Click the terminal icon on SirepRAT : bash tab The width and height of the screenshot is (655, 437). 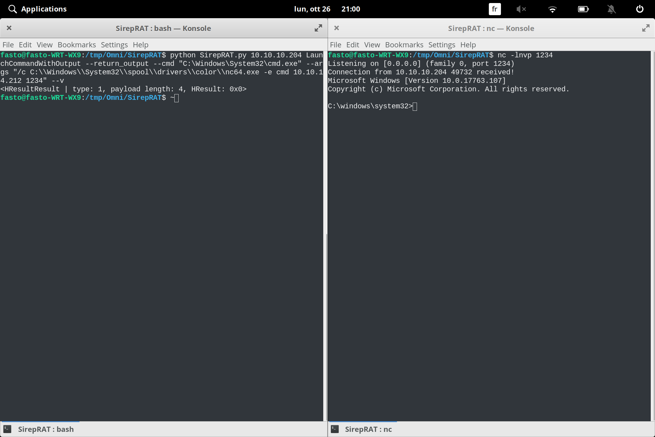coord(7,429)
